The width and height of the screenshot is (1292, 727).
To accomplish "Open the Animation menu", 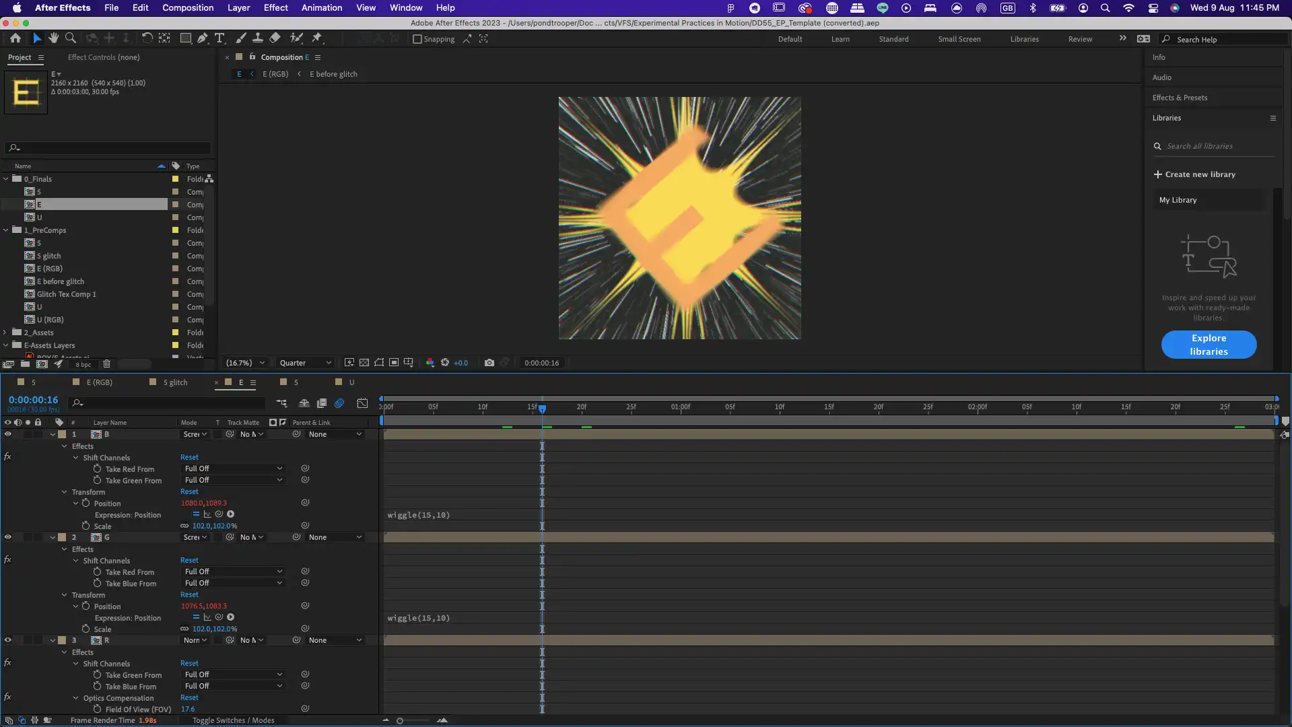I will tap(321, 7).
